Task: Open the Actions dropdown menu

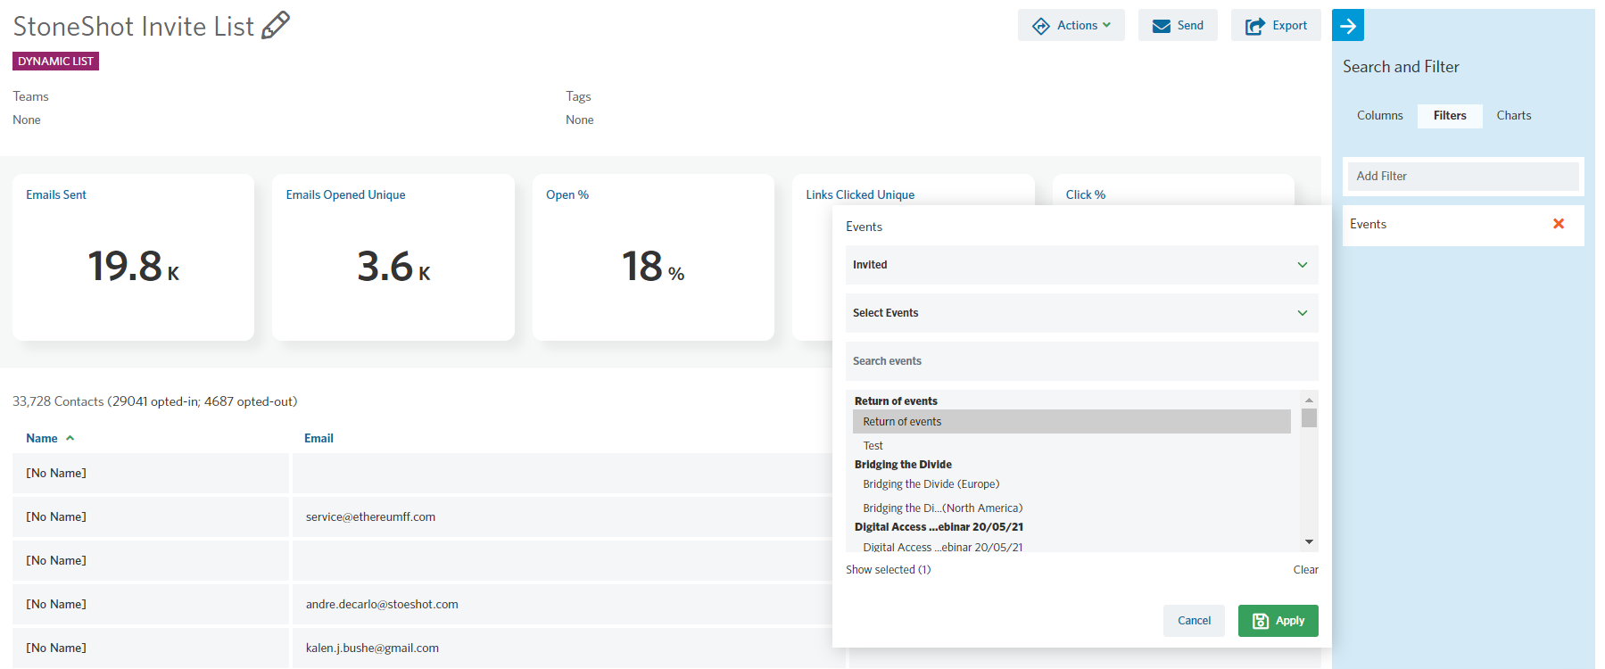Action: click(1071, 26)
